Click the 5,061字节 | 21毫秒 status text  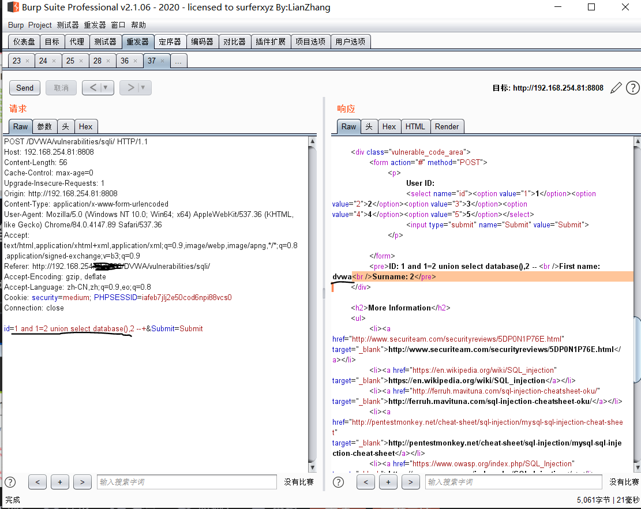click(x=608, y=500)
